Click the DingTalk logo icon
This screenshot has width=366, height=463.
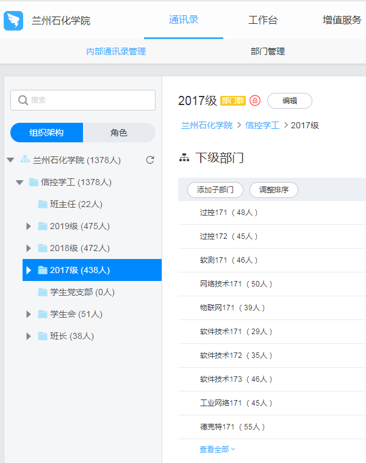pos(13,20)
